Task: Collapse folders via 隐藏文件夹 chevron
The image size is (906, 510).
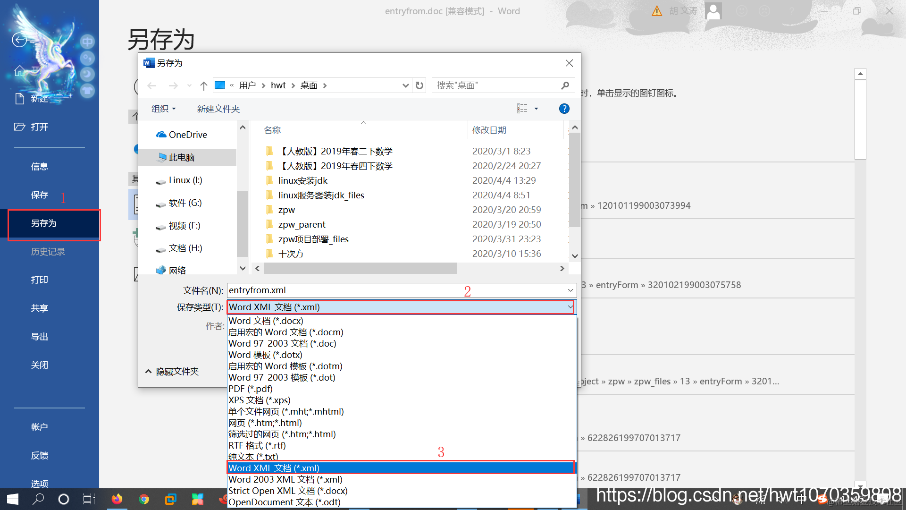Action: click(149, 372)
